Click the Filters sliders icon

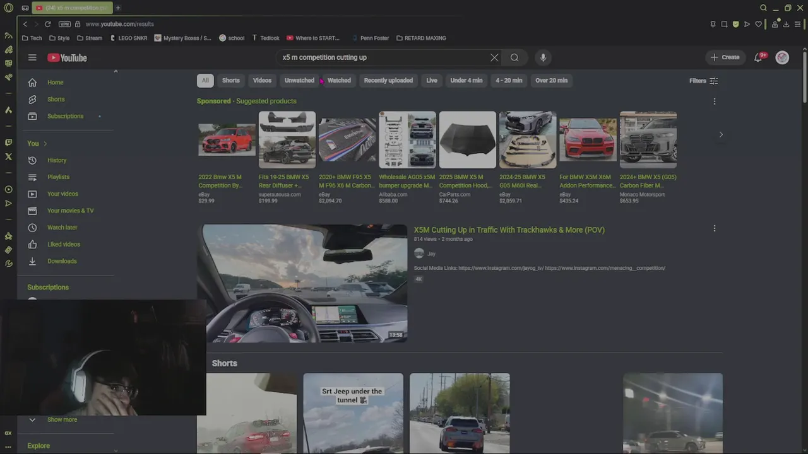713,81
